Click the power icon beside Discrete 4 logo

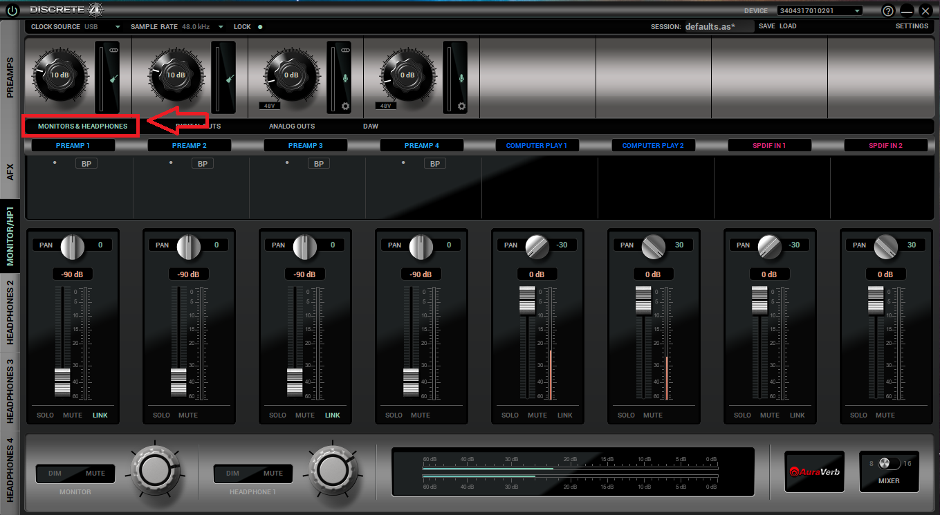(x=12, y=11)
